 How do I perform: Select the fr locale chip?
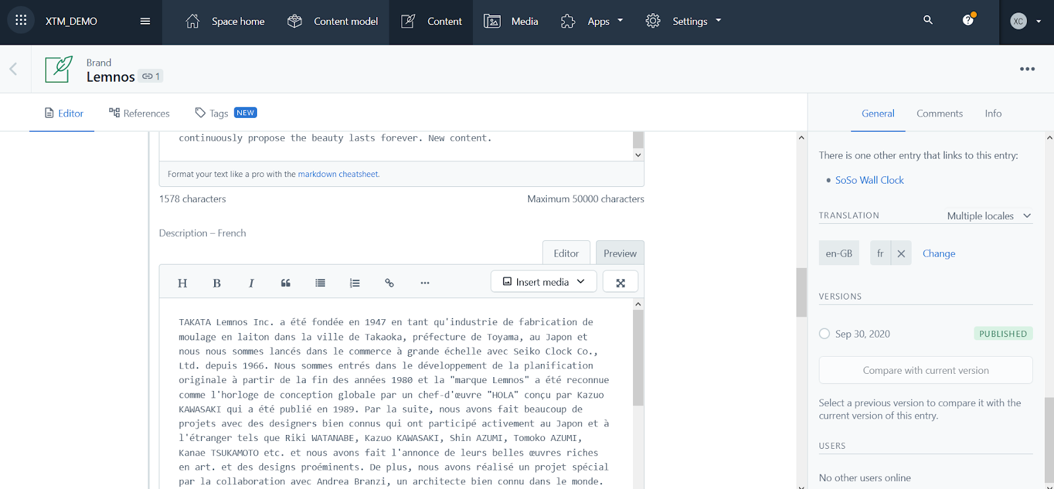tap(880, 253)
